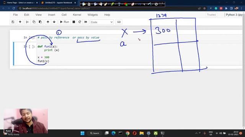Open the View menu
Screen dimensions: 245x137
tap(38, 15)
